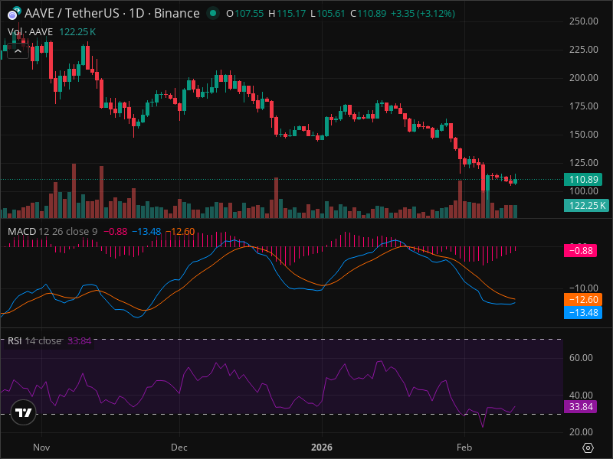
Task: Click the 33.84 value in RSI legend
Action: 80,340
